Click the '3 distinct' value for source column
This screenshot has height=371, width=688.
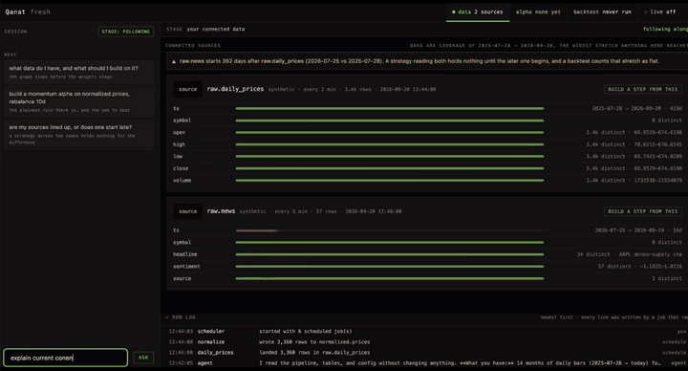pos(667,278)
